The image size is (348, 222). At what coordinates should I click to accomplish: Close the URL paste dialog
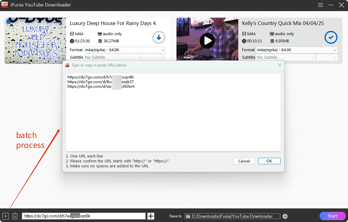click(279, 65)
